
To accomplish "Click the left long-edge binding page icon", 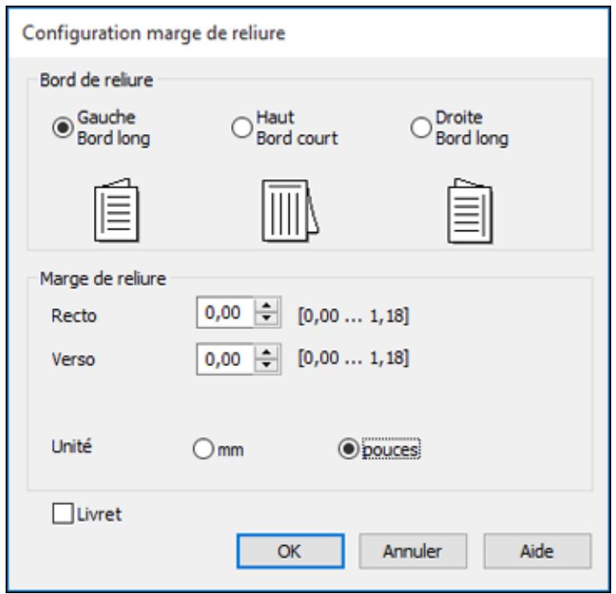I will [116, 210].
